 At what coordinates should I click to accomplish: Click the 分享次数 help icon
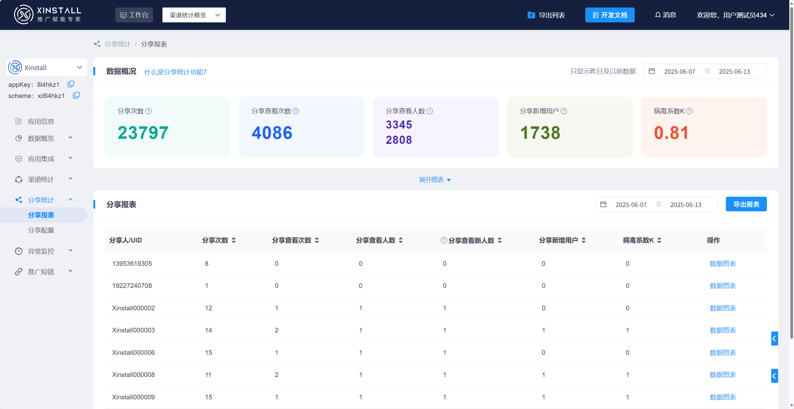pyautogui.click(x=149, y=111)
